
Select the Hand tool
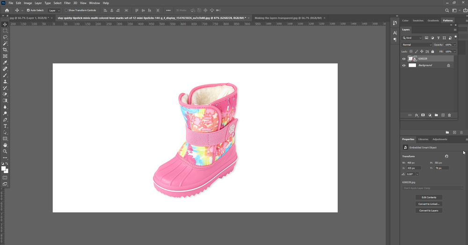coord(5,145)
